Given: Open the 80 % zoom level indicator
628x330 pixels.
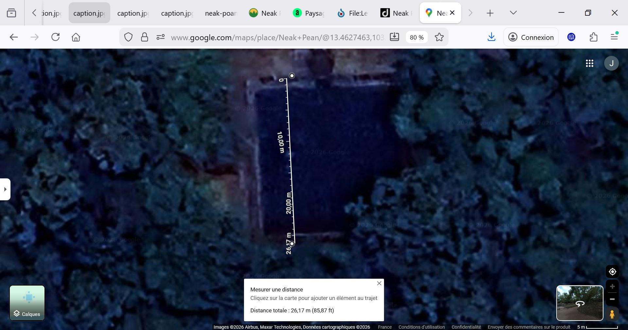Looking at the screenshot, I should tap(416, 37).
